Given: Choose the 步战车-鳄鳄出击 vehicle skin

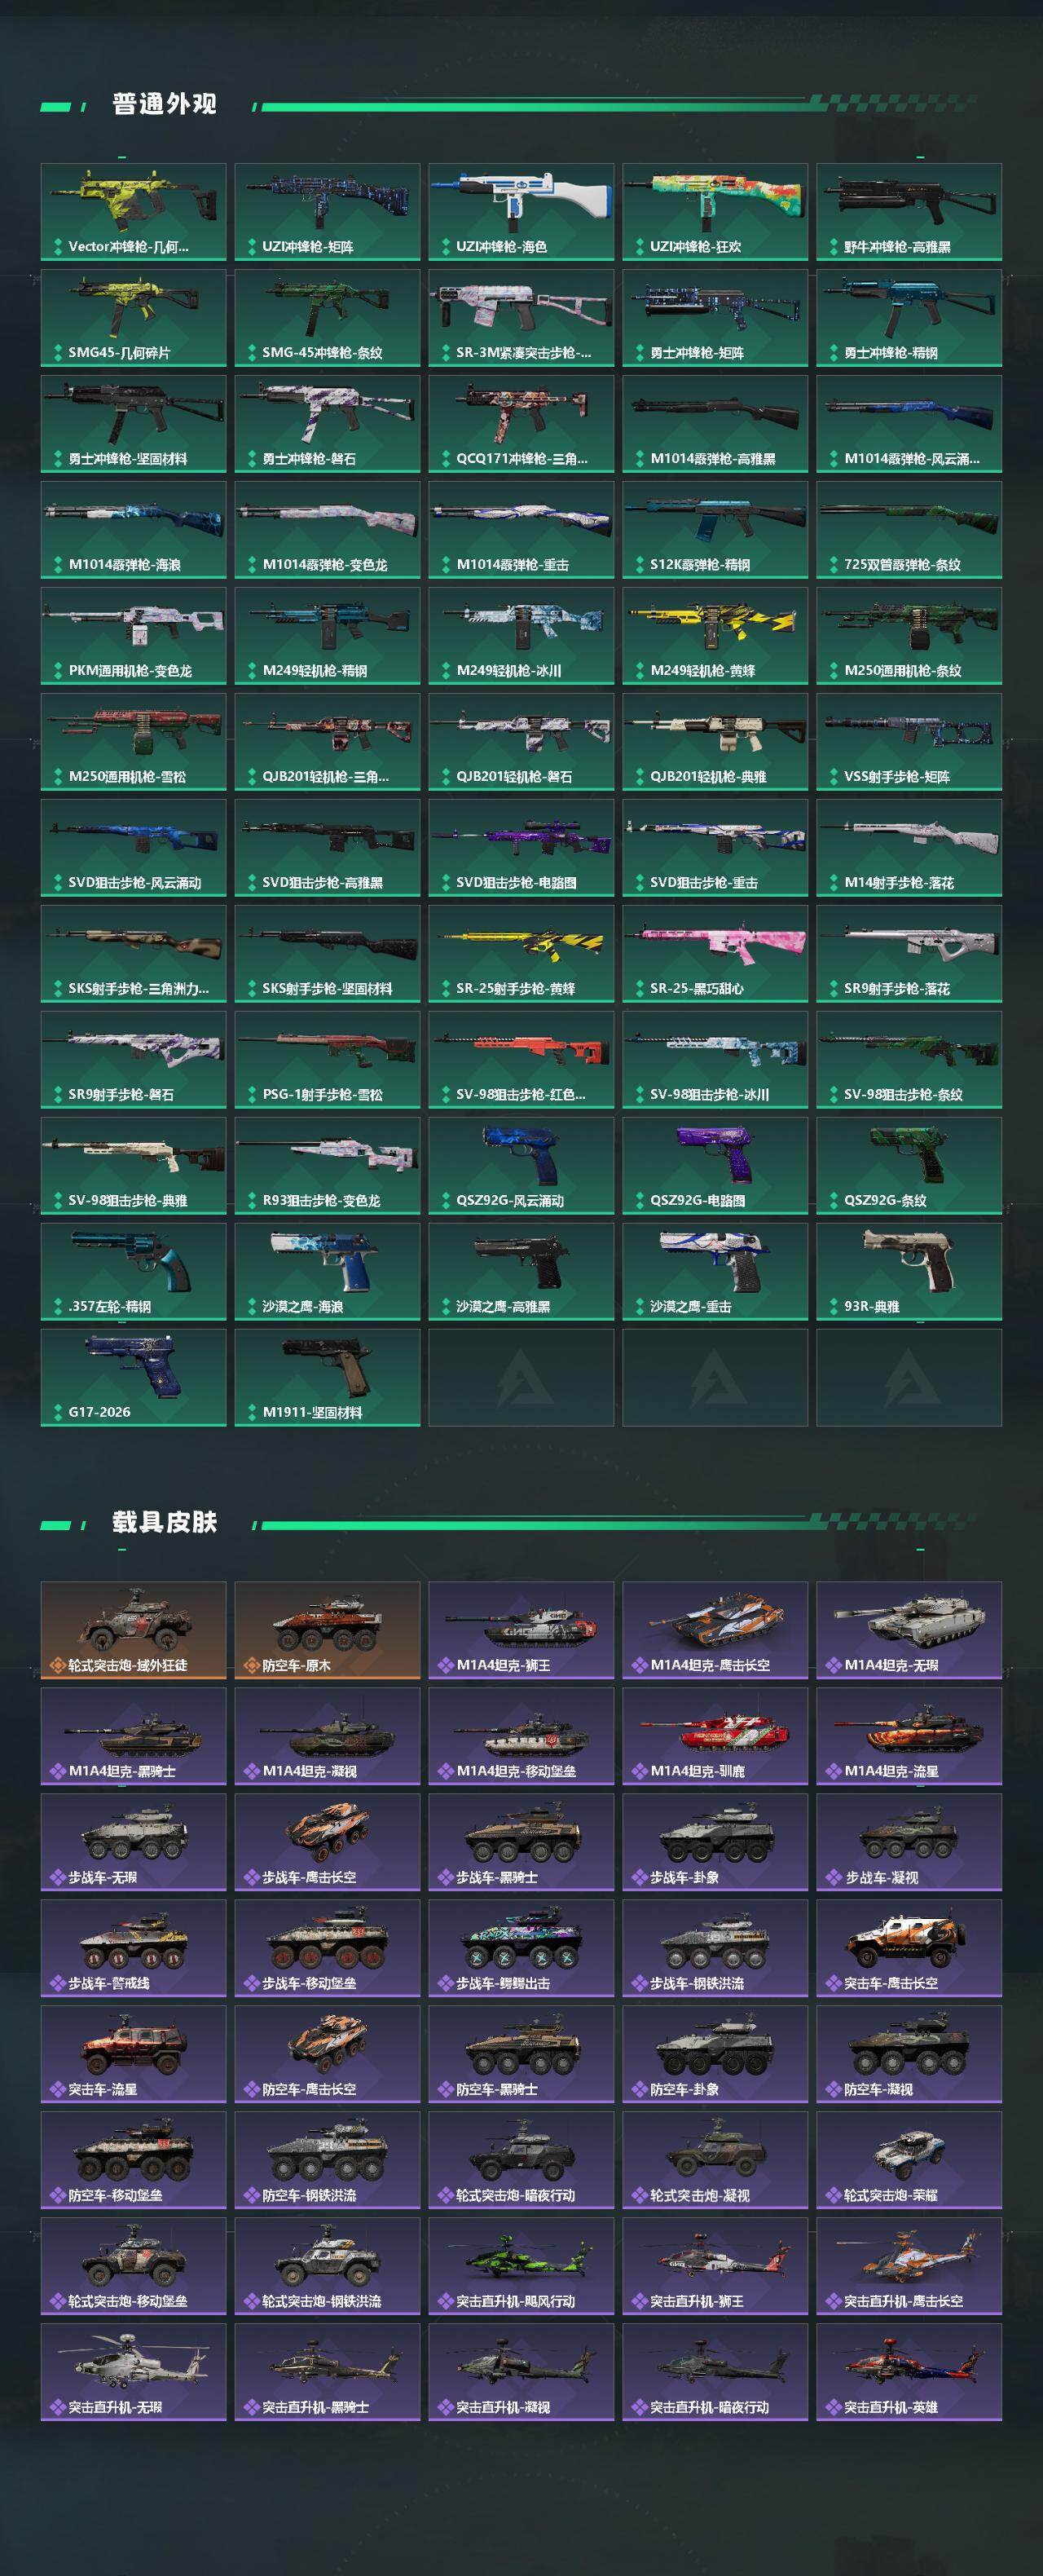Looking at the screenshot, I should coord(521,1949).
